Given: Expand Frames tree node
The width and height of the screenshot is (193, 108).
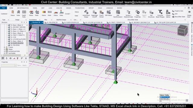Looking at the screenshot, I should [5, 47].
